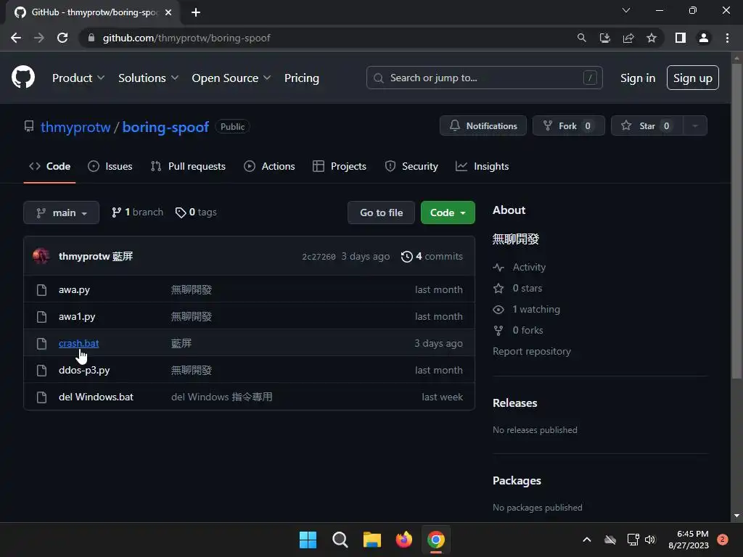Click Go to file button
Screen dimensions: 743x557
pyautogui.click(x=381, y=213)
